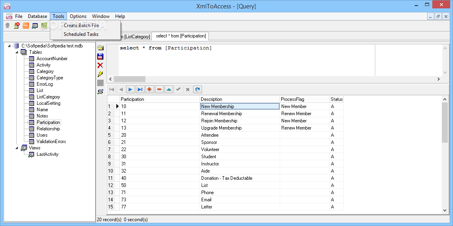
Task: Select the 'New Membership' description cell
Action: point(240,106)
